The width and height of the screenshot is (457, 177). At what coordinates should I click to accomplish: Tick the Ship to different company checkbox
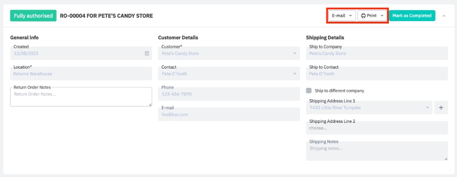pos(309,91)
